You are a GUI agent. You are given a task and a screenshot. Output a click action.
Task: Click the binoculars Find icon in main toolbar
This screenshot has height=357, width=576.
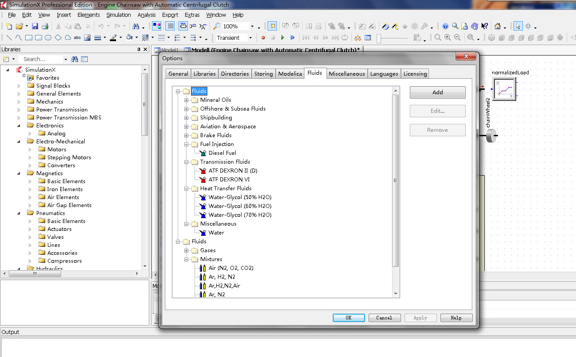click(136, 27)
